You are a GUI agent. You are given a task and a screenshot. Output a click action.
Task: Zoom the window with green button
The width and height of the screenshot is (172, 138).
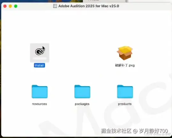16,6
